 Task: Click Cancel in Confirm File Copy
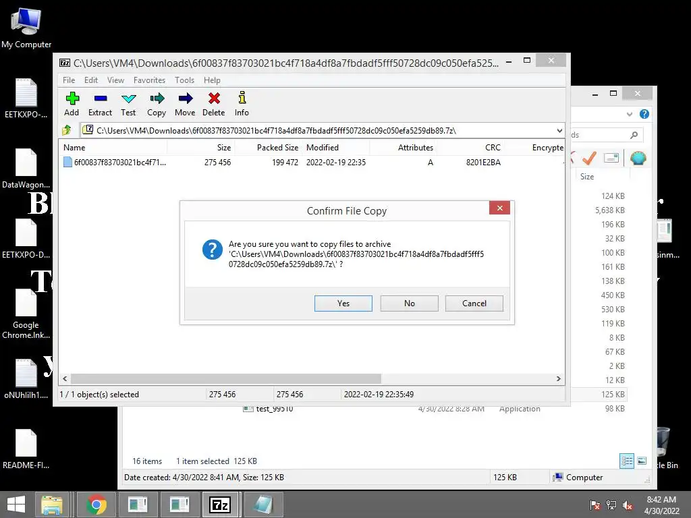(x=474, y=304)
